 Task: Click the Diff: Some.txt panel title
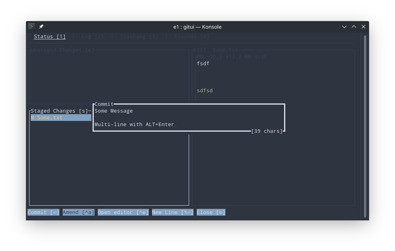tap(215, 50)
